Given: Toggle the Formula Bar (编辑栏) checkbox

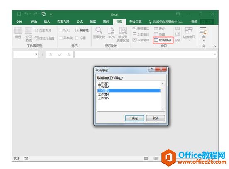Looking at the screenshot, I should point(77,30).
